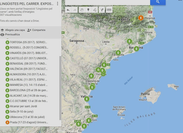Image resolution: width=183 pixels, height=133 pixels.
Task: Click the Terol city label
Action: point(72,75)
